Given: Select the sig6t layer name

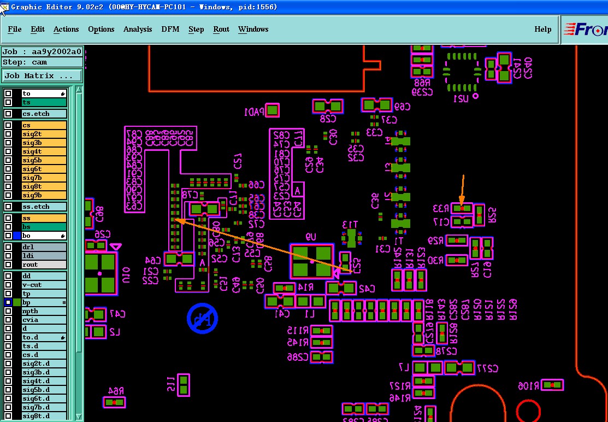Looking at the screenshot, I should (x=44, y=169).
